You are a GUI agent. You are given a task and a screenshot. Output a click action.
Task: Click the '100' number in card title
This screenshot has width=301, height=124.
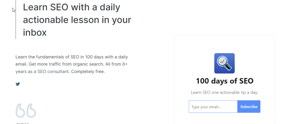pos(202,81)
